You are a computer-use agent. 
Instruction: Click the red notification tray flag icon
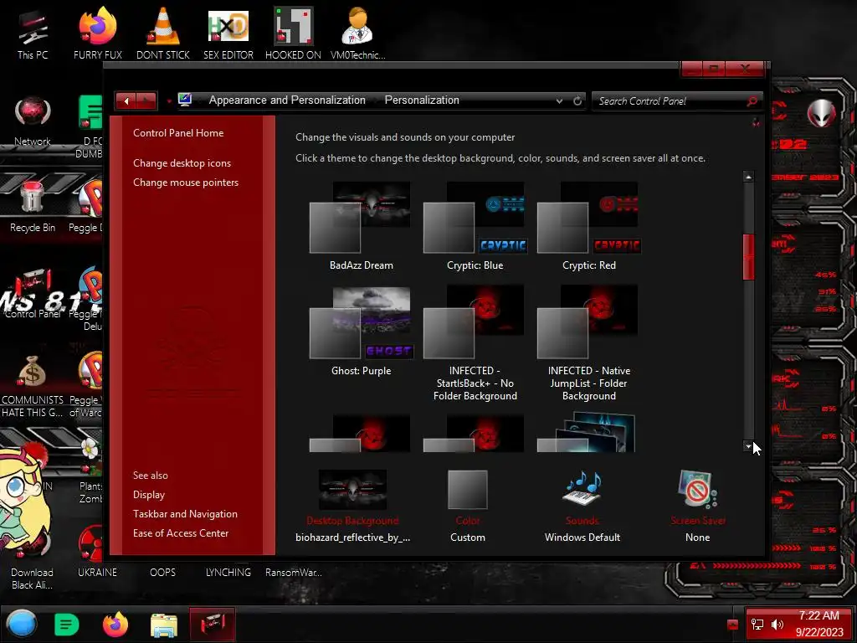733,625
